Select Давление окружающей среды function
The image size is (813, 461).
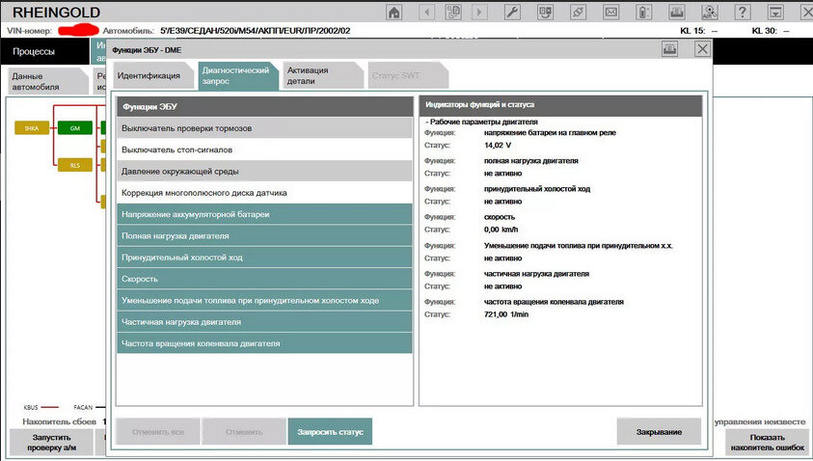point(264,171)
